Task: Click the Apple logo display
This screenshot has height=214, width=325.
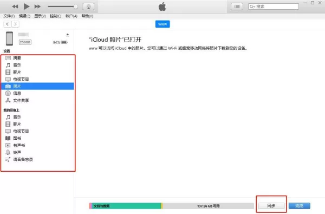Action: pos(162,7)
